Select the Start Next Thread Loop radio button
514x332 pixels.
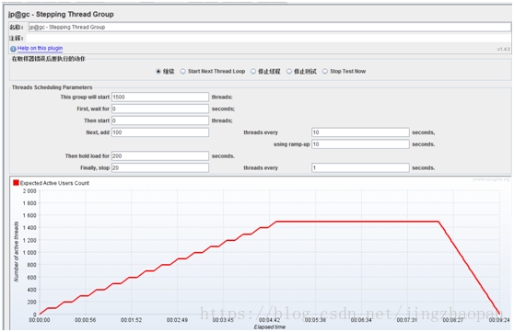(x=183, y=72)
